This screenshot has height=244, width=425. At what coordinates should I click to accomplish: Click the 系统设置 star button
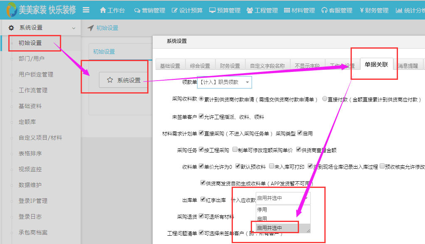point(124,80)
